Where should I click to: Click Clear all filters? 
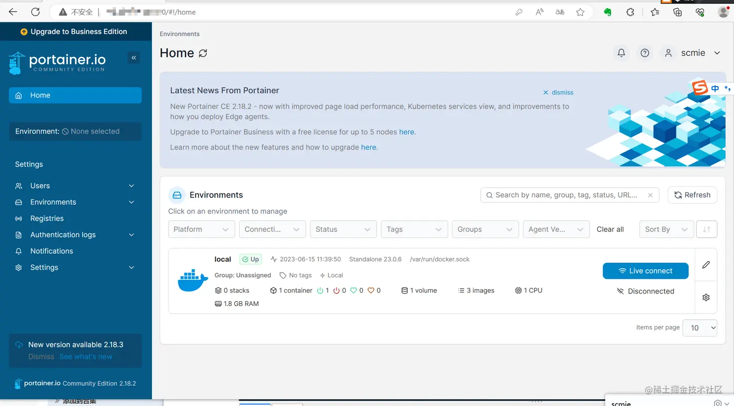click(610, 229)
